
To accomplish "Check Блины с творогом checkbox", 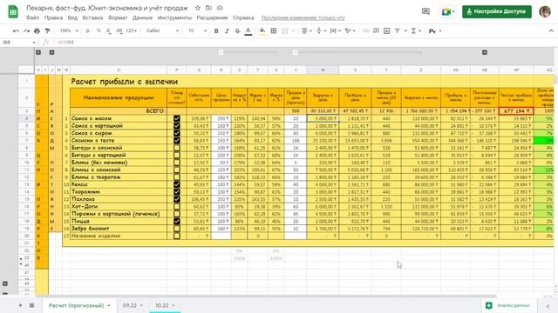I will click(176, 177).
